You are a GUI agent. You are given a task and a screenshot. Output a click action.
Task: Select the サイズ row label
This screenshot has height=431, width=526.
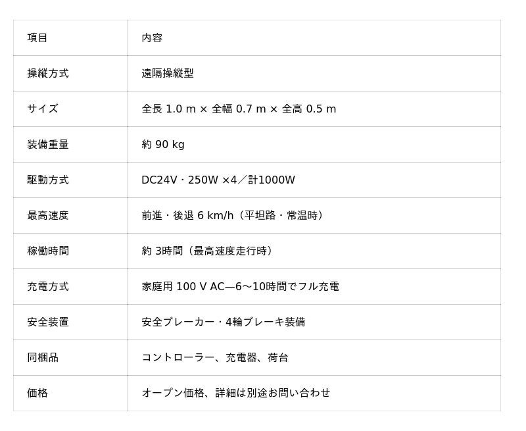pos(43,109)
